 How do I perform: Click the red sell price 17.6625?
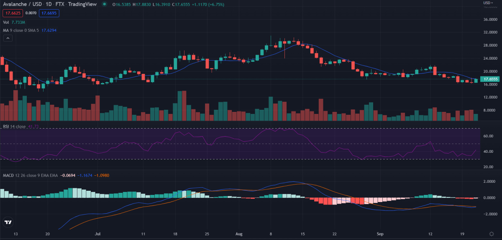pos(10,13)
